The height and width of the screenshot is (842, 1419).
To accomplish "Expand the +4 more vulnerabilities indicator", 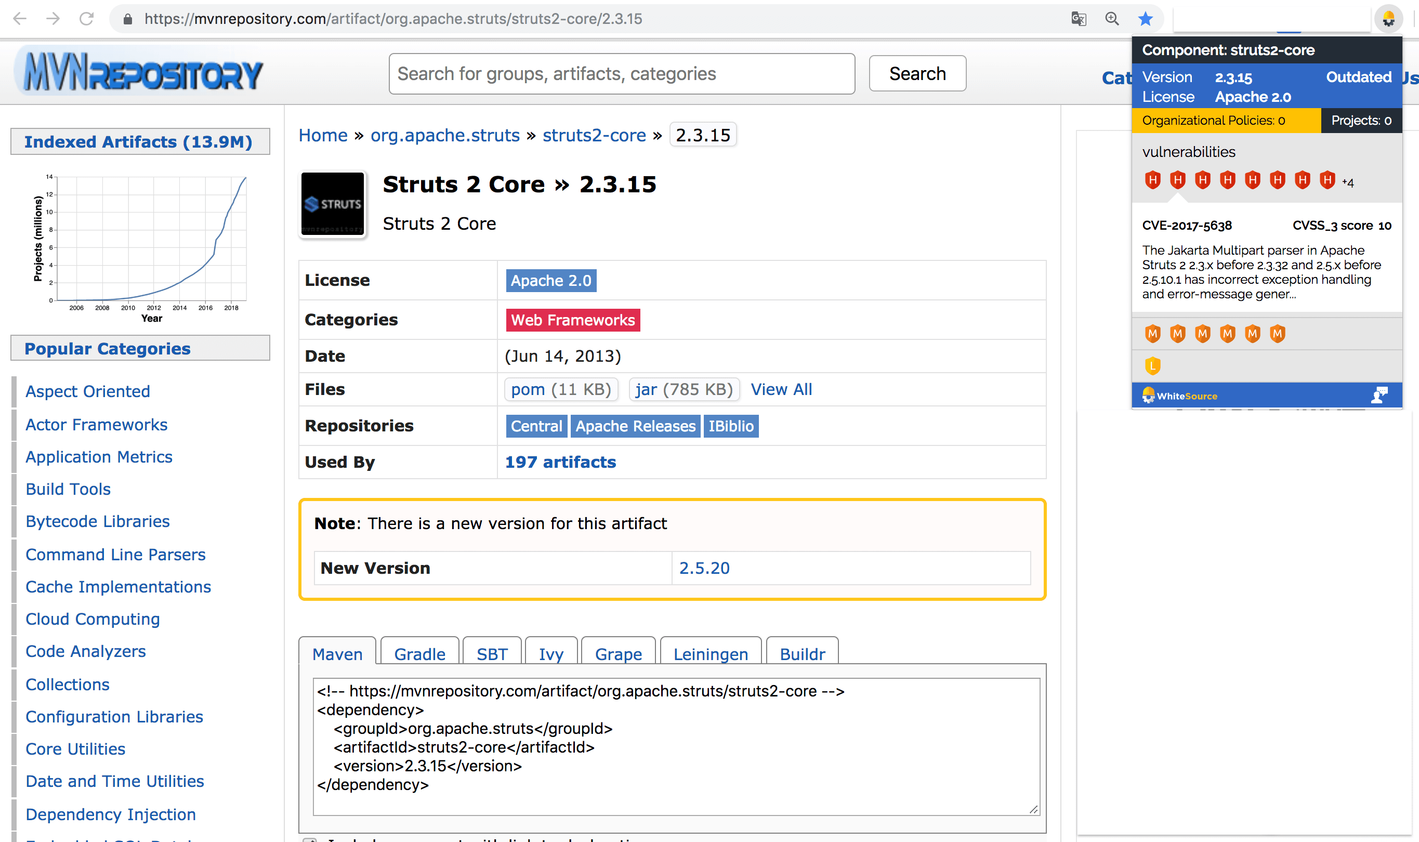I will [x=1347, y=183].
